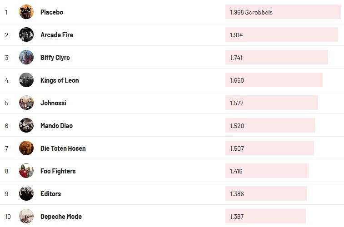
Task: Click the Biffy Clyro avatar image
Action: coord(26,57)
